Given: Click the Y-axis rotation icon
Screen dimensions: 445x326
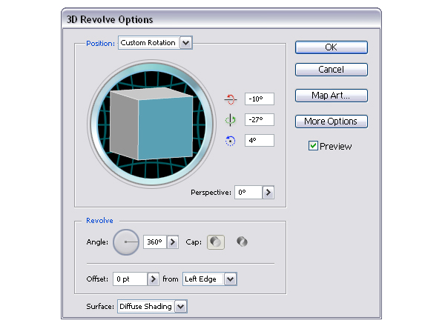Looking at the screenshot, I should pos(230,120).
